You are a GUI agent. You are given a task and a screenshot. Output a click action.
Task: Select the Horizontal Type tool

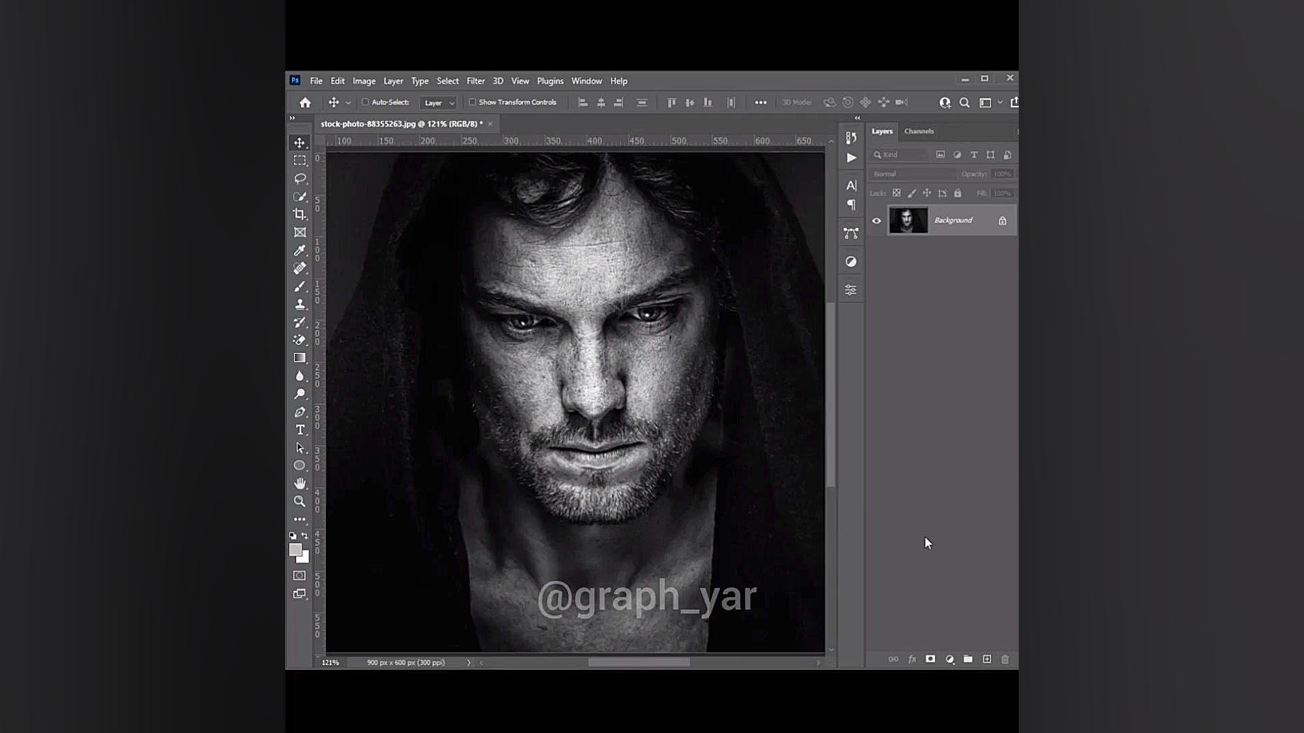click(300, 430)
